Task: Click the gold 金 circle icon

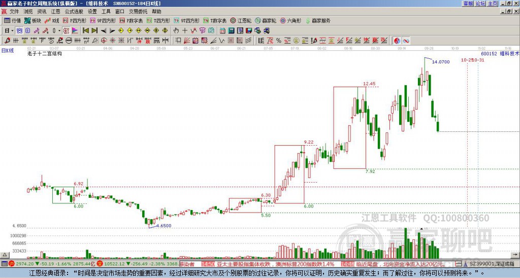Action: 296,41
